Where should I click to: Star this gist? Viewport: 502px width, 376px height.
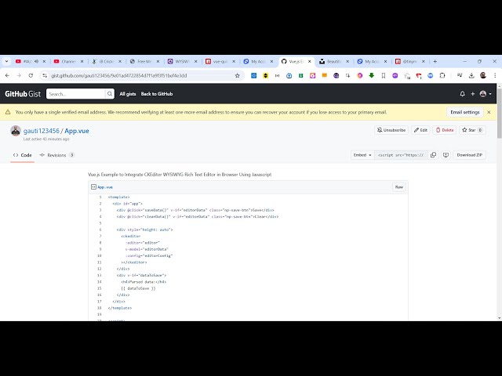[471, 130]
